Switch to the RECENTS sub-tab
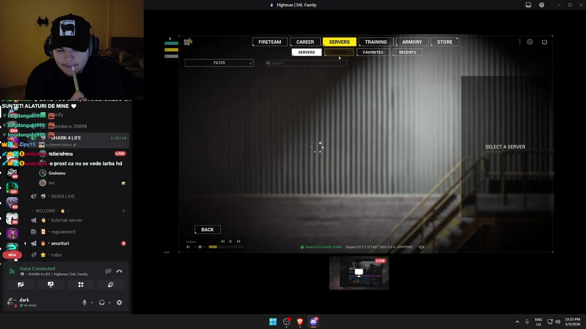The image size is (586, 329). [x=407, y=52]
